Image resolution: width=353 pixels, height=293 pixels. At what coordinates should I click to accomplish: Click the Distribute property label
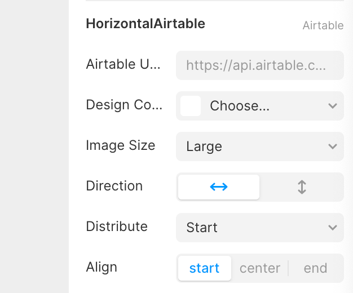tap(117, 227)
